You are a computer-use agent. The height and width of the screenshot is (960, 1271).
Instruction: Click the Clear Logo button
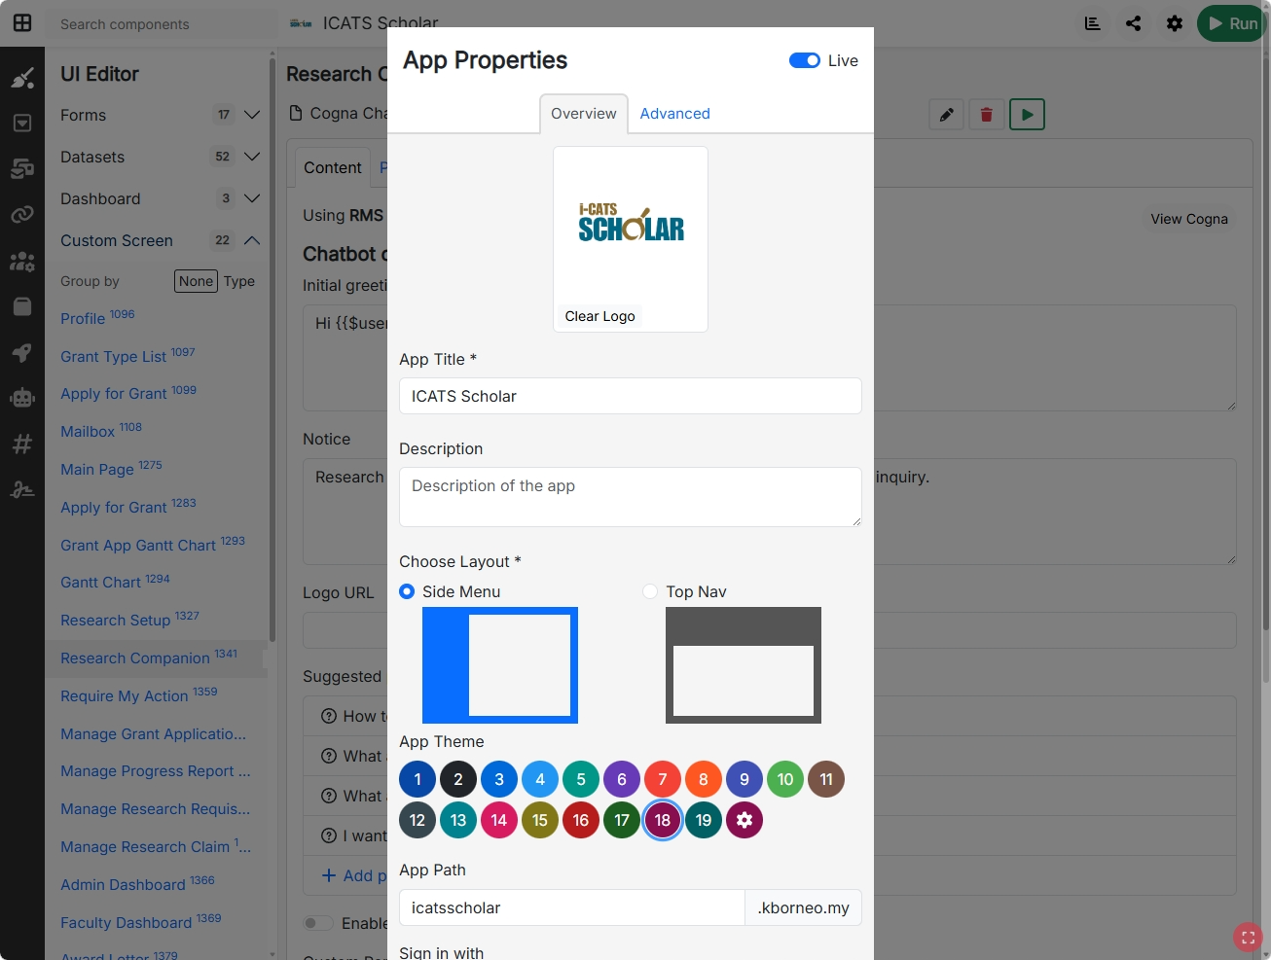600,316
